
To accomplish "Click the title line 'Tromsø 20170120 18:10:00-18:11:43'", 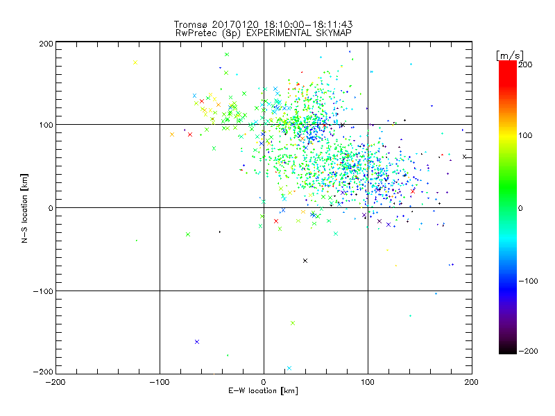I will [x=263, y=24].
